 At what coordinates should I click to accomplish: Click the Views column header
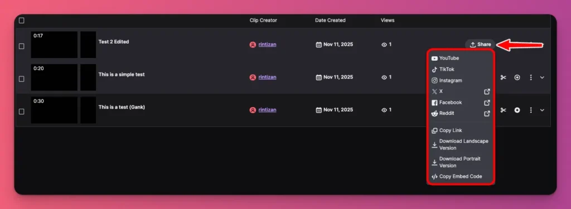point(388,21)
